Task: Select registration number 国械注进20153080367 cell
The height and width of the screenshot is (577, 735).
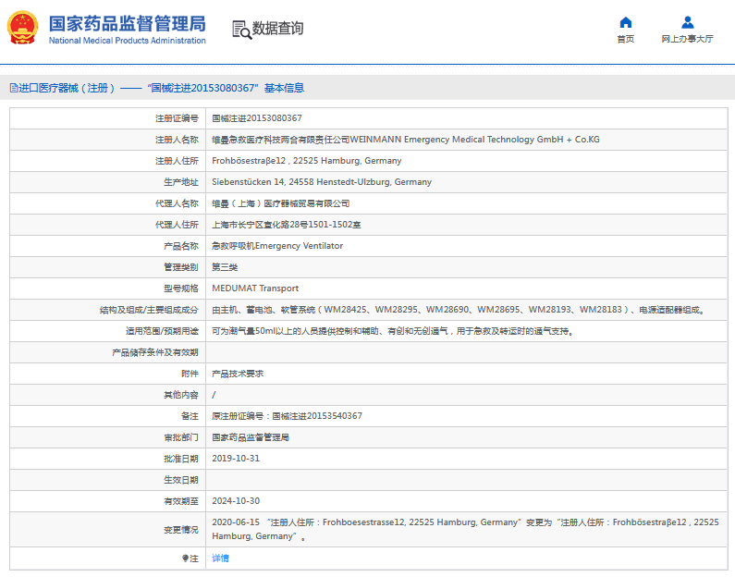Action: tap(257, 118)
